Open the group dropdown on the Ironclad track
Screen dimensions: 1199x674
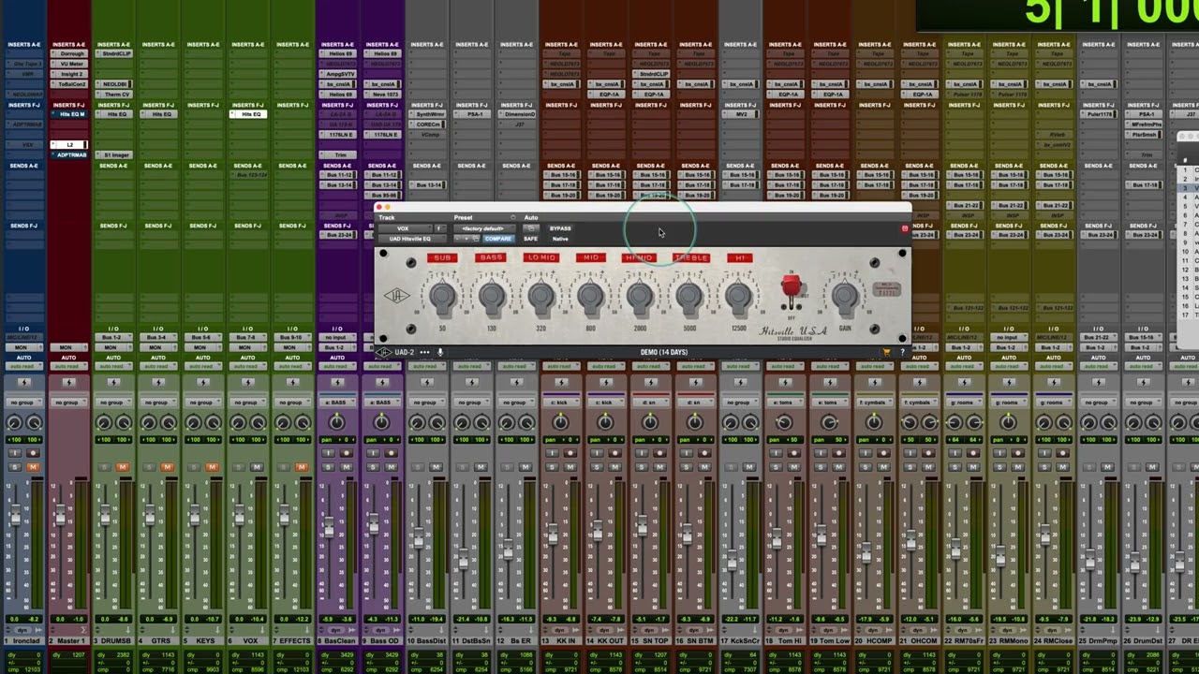(x=24, y=403)
